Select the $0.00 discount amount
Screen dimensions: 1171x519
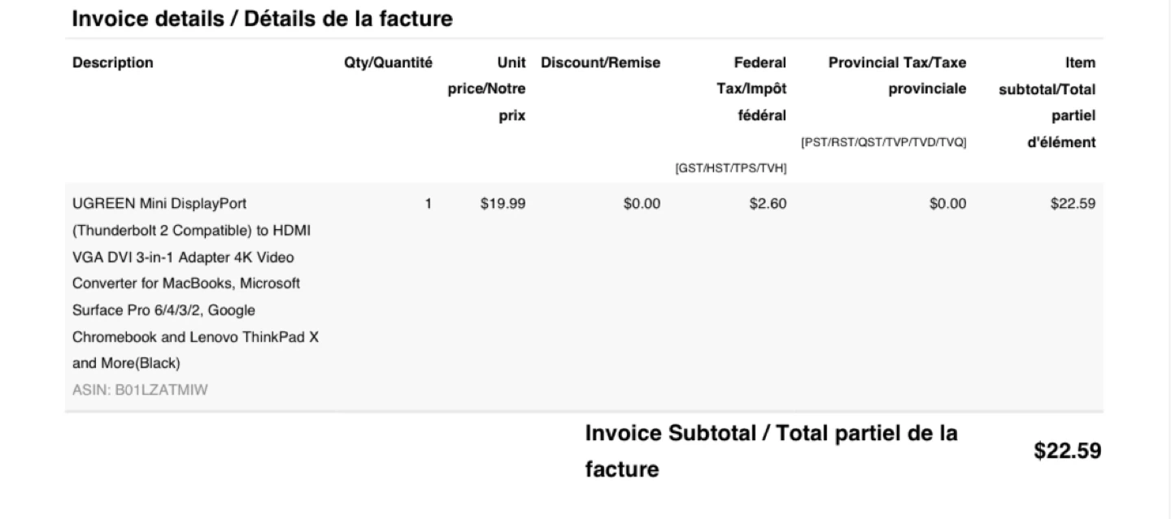642,204
